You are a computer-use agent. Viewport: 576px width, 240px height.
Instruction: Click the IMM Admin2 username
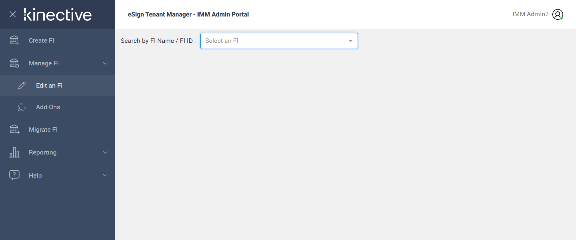click(x=530, y=14)
